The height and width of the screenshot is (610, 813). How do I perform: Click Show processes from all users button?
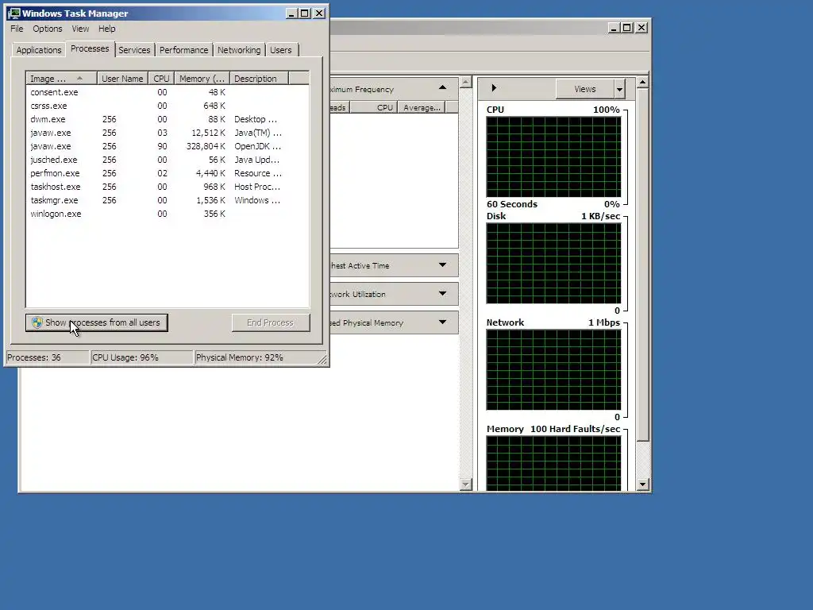tap(96, 322)
